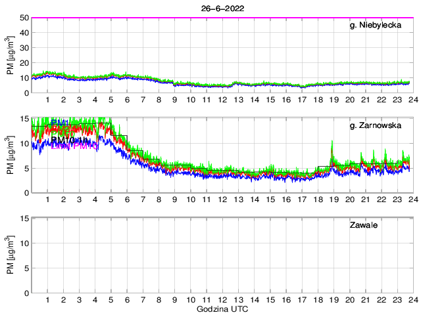The image size is (421, 315).
Task: Click the middle plot PM y-axis label
Action: pyautogui.click(x=10, y=156)
